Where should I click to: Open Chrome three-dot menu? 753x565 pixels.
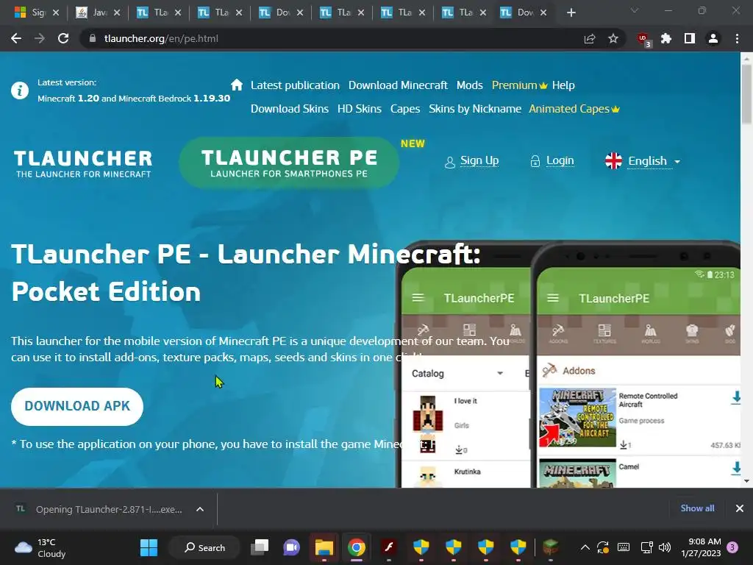737,38
